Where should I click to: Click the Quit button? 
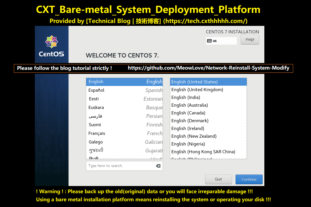coord(218,179)
